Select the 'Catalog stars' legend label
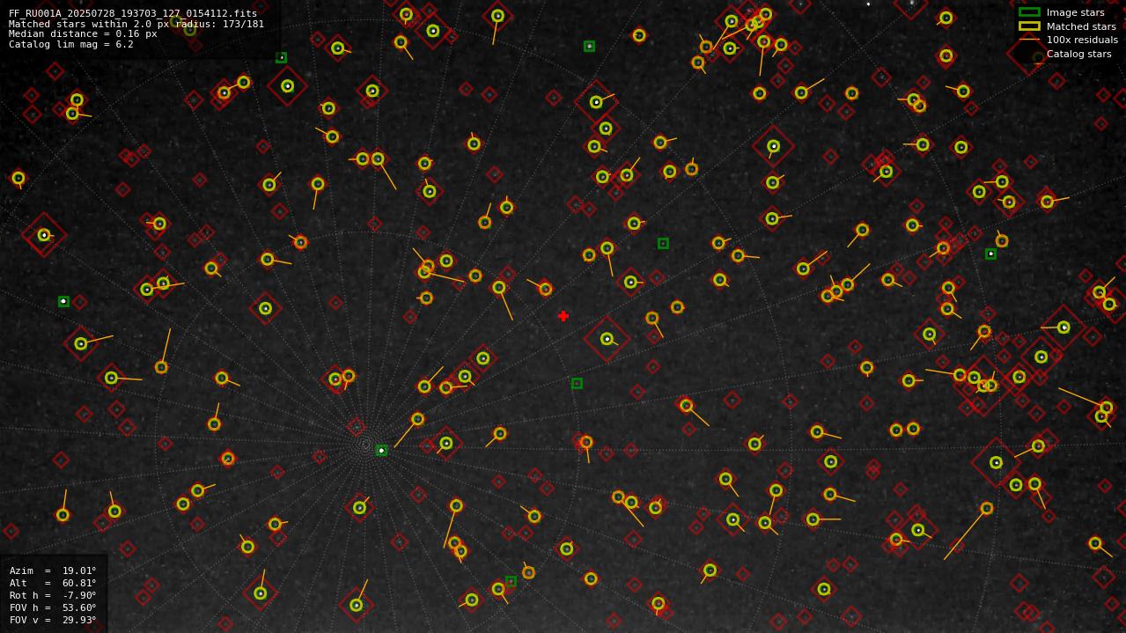The width and height of the screenshot is (1126, 633). [1078, 54]
